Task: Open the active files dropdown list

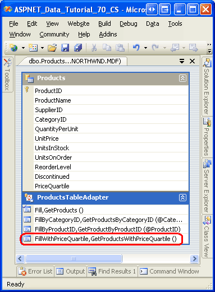Action: (182, 61)
